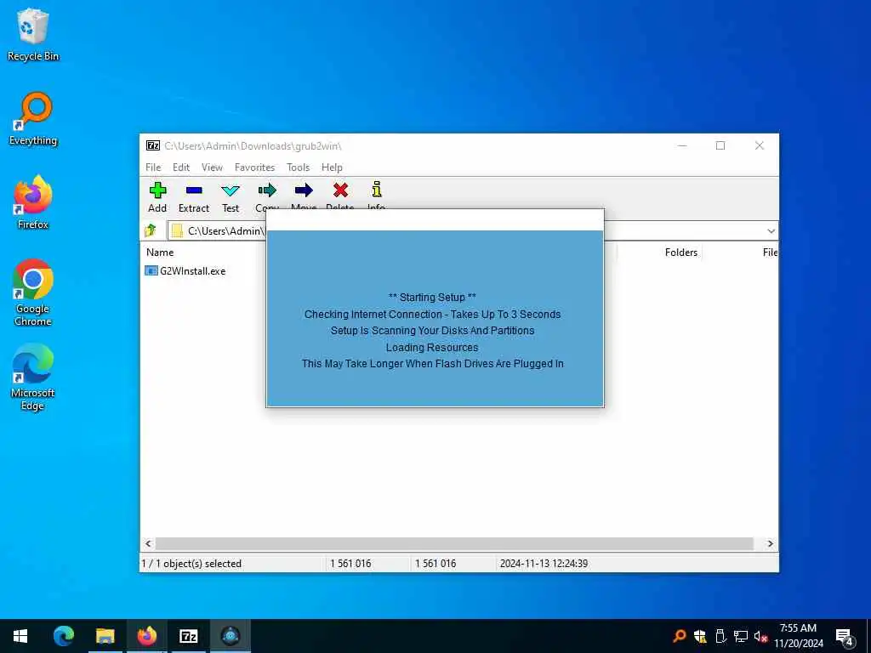Open Edge from the taskbar
871x653 pixels.
(63, 636)
